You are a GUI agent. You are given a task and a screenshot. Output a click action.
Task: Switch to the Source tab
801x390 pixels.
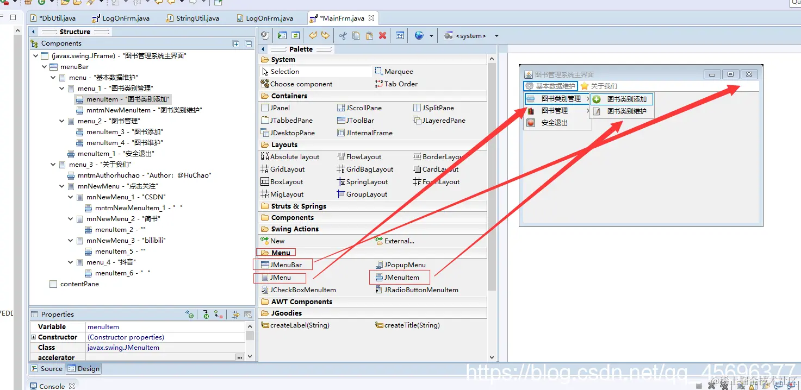click(47, 369)
